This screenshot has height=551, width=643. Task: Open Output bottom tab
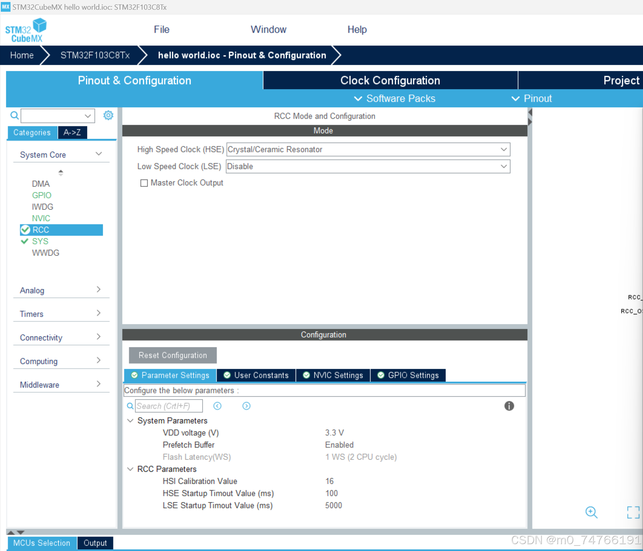pos(95,543)
